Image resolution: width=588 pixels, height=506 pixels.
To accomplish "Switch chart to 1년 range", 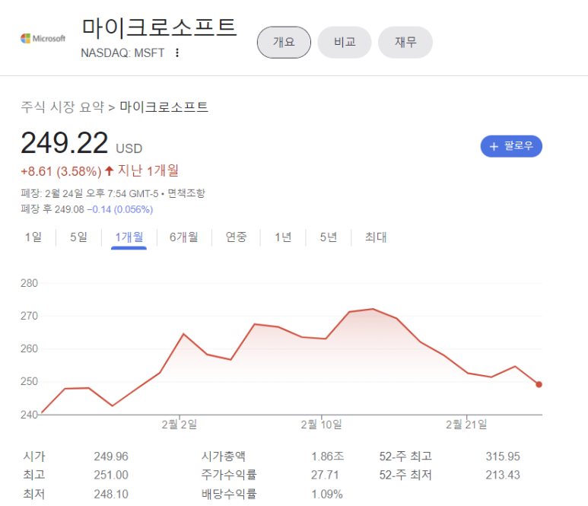I will pyautogui.click(x=283, y=237).
